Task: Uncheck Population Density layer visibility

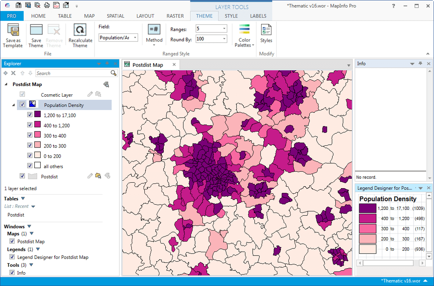Action: coord(23,105)
